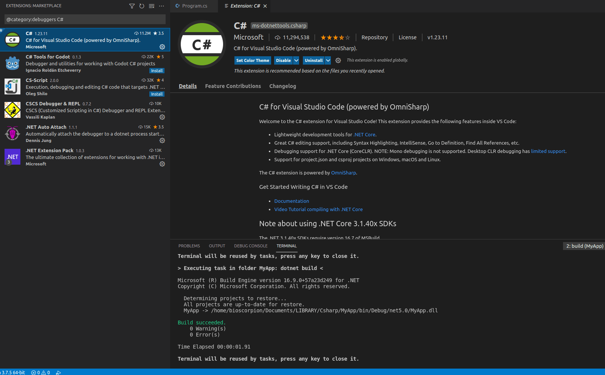Click the errors and warnings status indicator
This screenshot has width=605, height=375.
click(x=41, y=372)
